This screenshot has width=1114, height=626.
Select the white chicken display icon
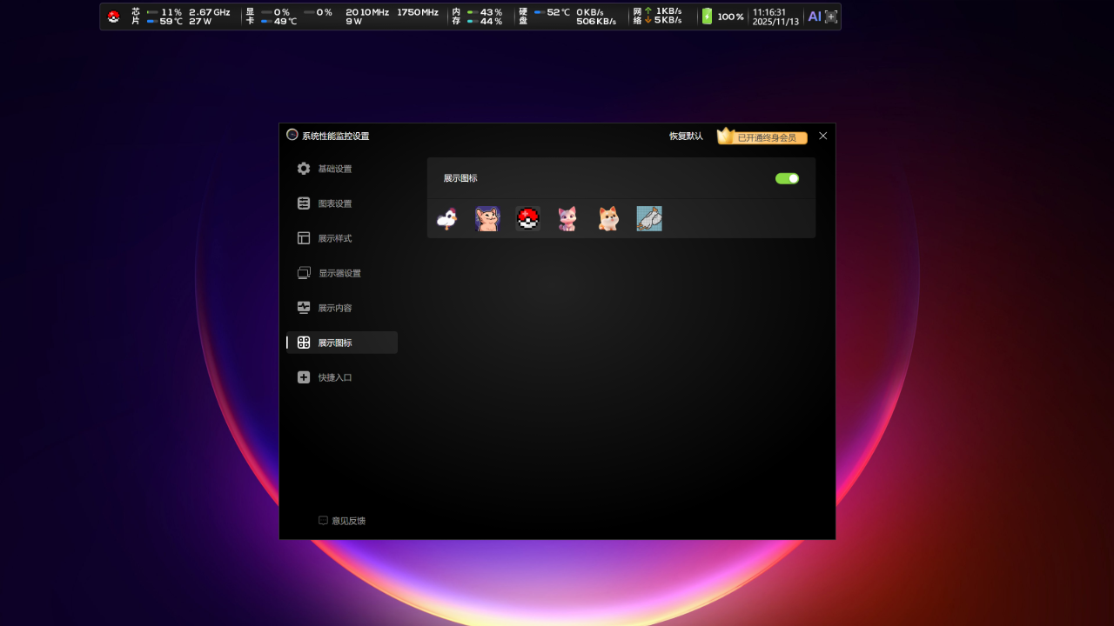tap(446, 219)
